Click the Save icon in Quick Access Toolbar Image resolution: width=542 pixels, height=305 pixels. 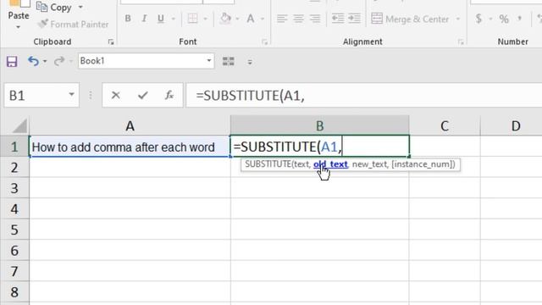pos(12,62)
